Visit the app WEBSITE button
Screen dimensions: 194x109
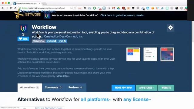[166, 88]
